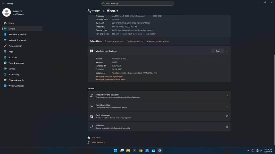Launch Google Chrome from the taskbar

click(141, 151)
